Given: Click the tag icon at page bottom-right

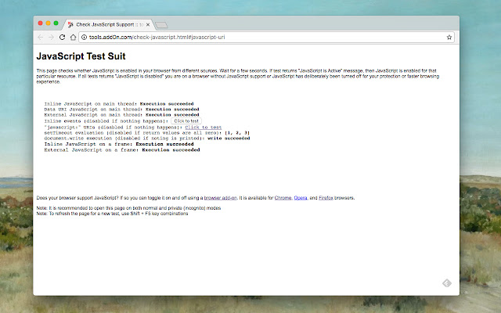Looking at the screenshot, I should tap(445, 283).
